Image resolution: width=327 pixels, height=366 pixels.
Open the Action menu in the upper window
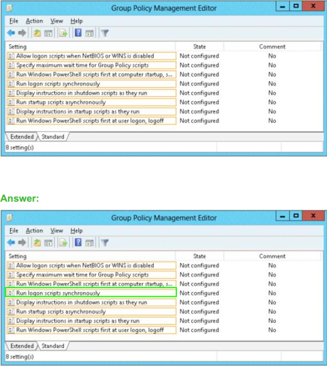[x=34, y=21]
